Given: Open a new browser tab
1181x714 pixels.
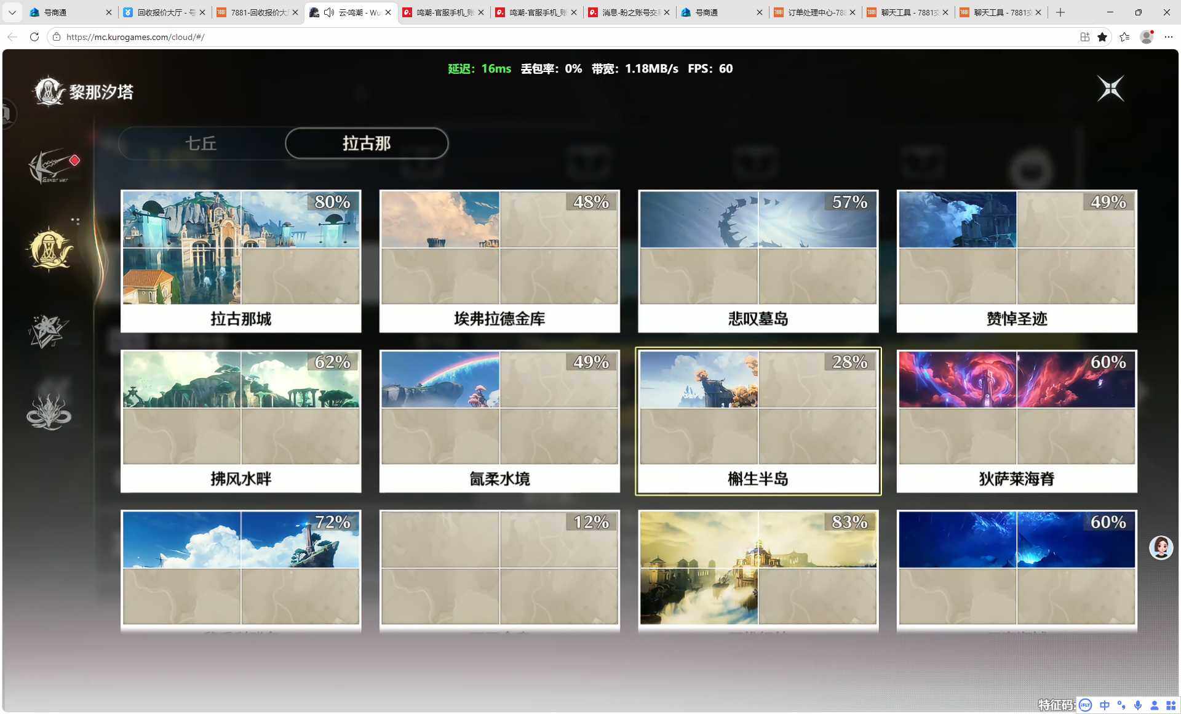Looking at the screenshot, I should (x=1060, y=12).
